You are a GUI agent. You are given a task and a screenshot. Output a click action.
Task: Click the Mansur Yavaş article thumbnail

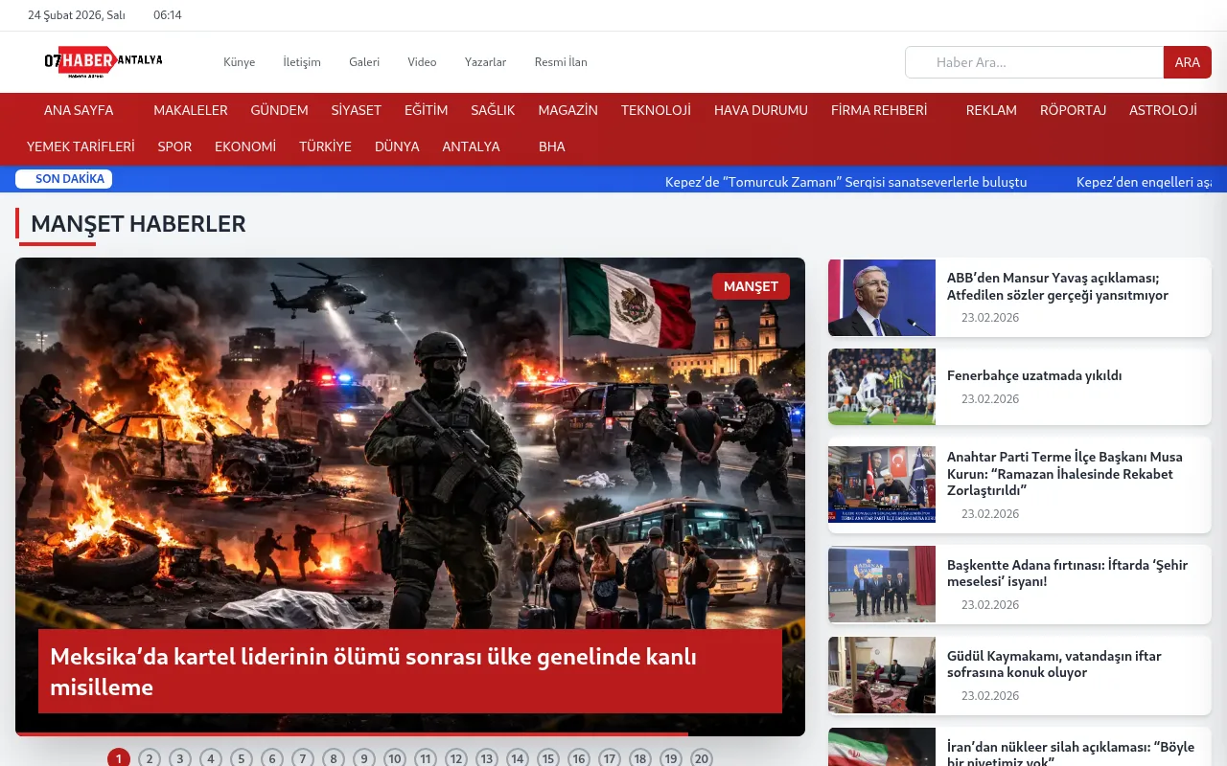(x=881, y=298)
